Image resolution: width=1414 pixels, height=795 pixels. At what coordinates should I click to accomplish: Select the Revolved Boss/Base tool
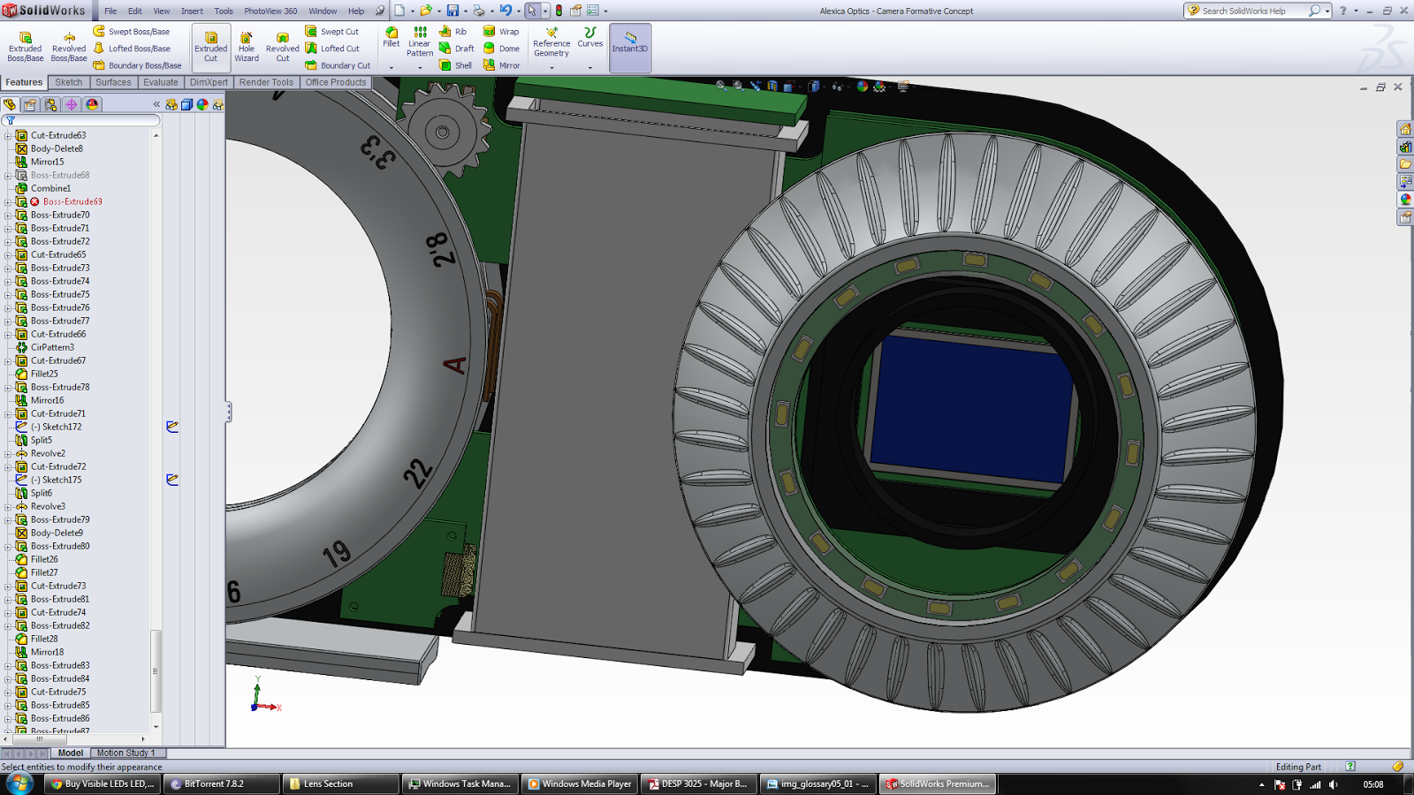(x=69, y=47)
